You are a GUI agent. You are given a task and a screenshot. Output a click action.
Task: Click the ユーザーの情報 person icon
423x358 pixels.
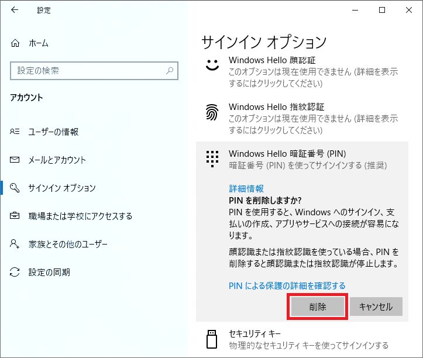(15, 132)
